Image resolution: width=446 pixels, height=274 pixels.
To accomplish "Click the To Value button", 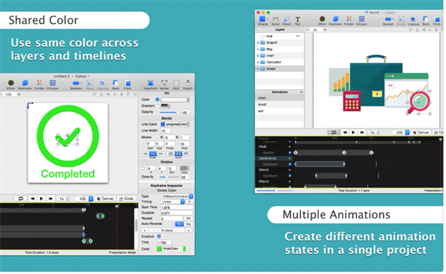I will (x=167, y=230).
